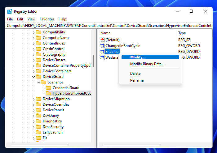Open the Favorites menu
Image resolution: width=217 pixels, height=153 pixels.
point(47,19)
